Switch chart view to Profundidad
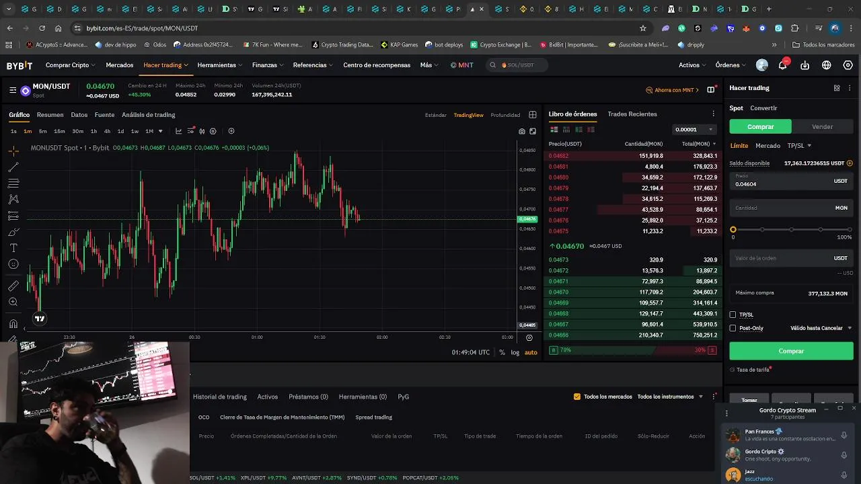 coord(505,115)
